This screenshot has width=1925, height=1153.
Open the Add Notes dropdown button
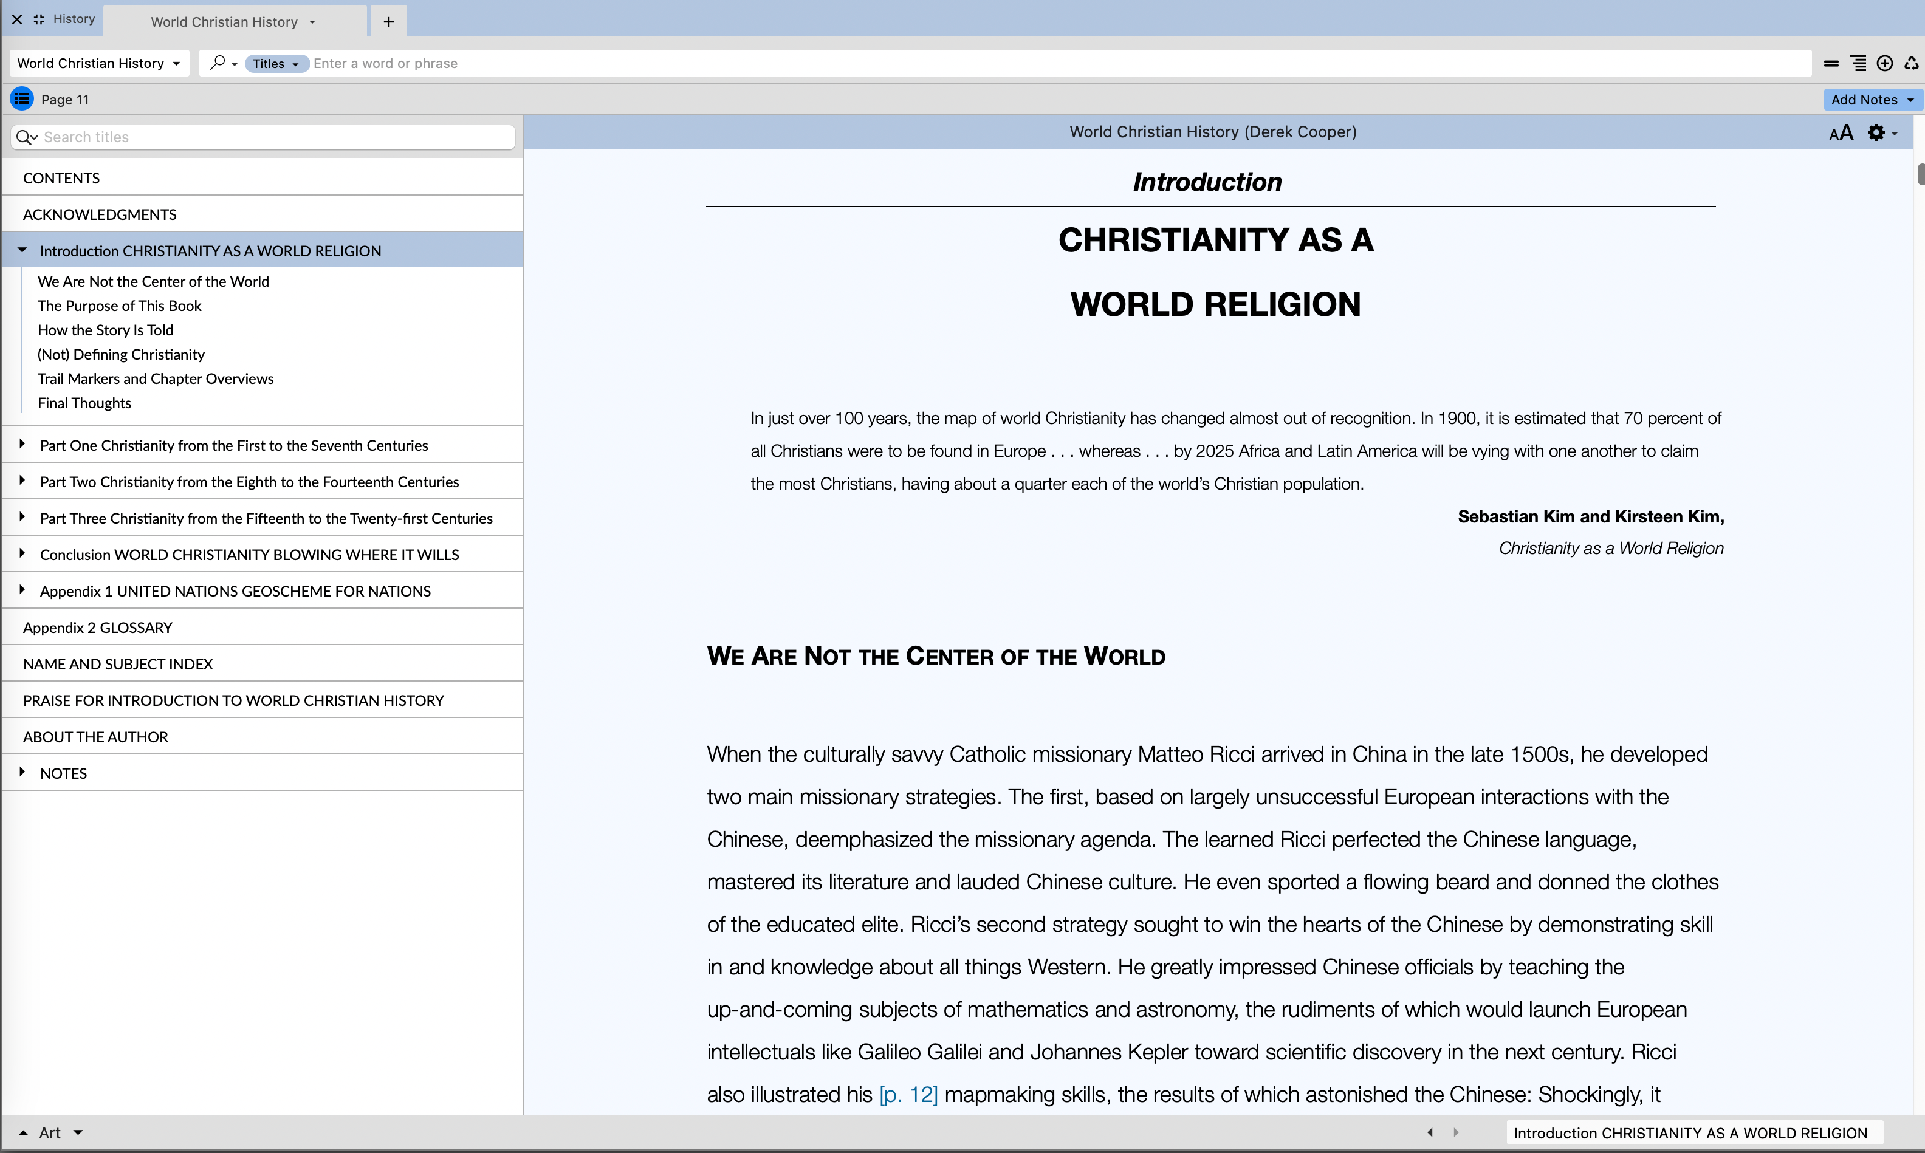point(1872,100)
